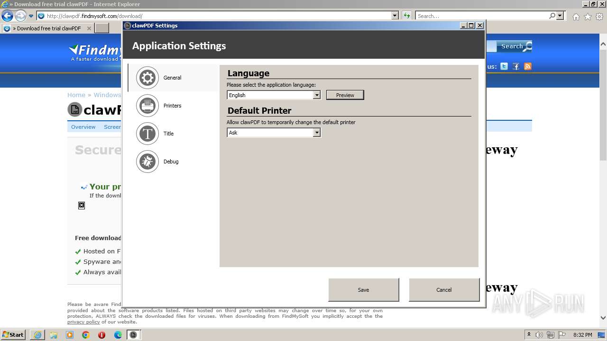Save the application settings

(x=363, y=290)
